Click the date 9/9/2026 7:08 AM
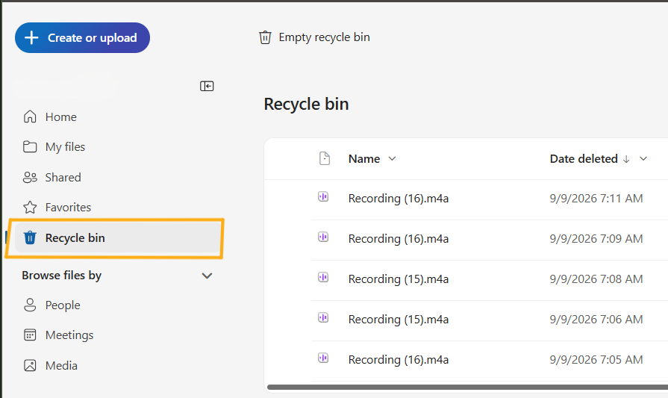The width and height of the screenshot is (668, 398). [596, 279]
